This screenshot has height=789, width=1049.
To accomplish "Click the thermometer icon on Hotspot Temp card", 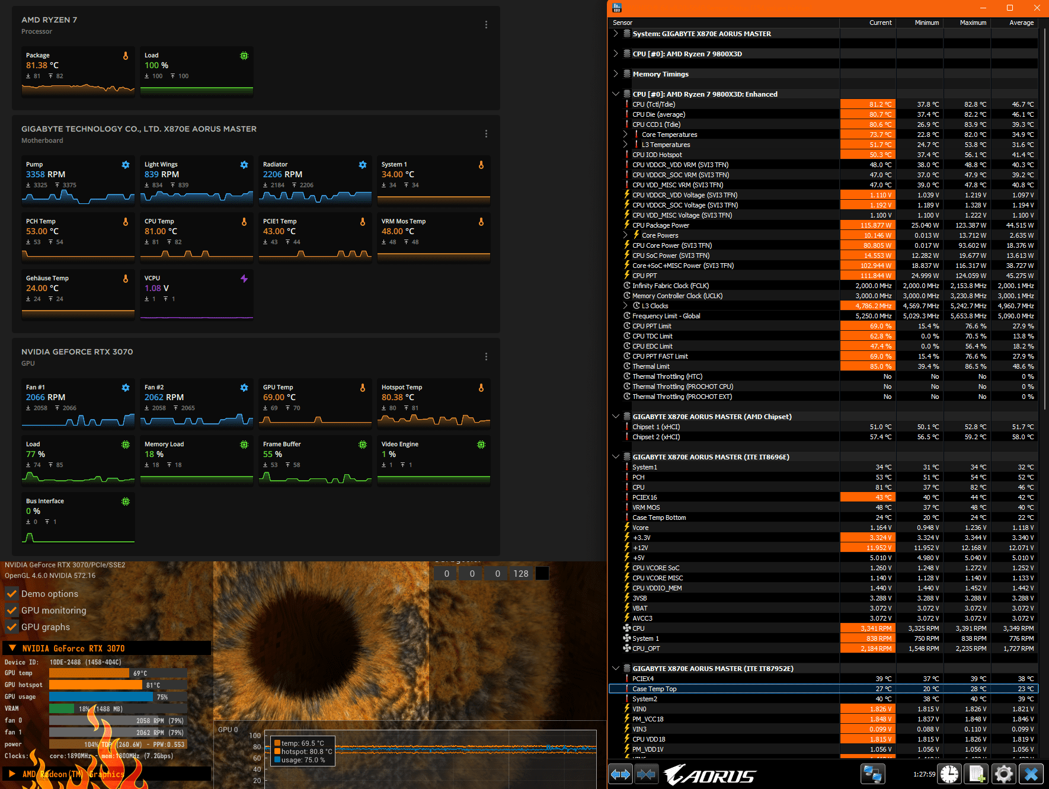I will [481, 388].
